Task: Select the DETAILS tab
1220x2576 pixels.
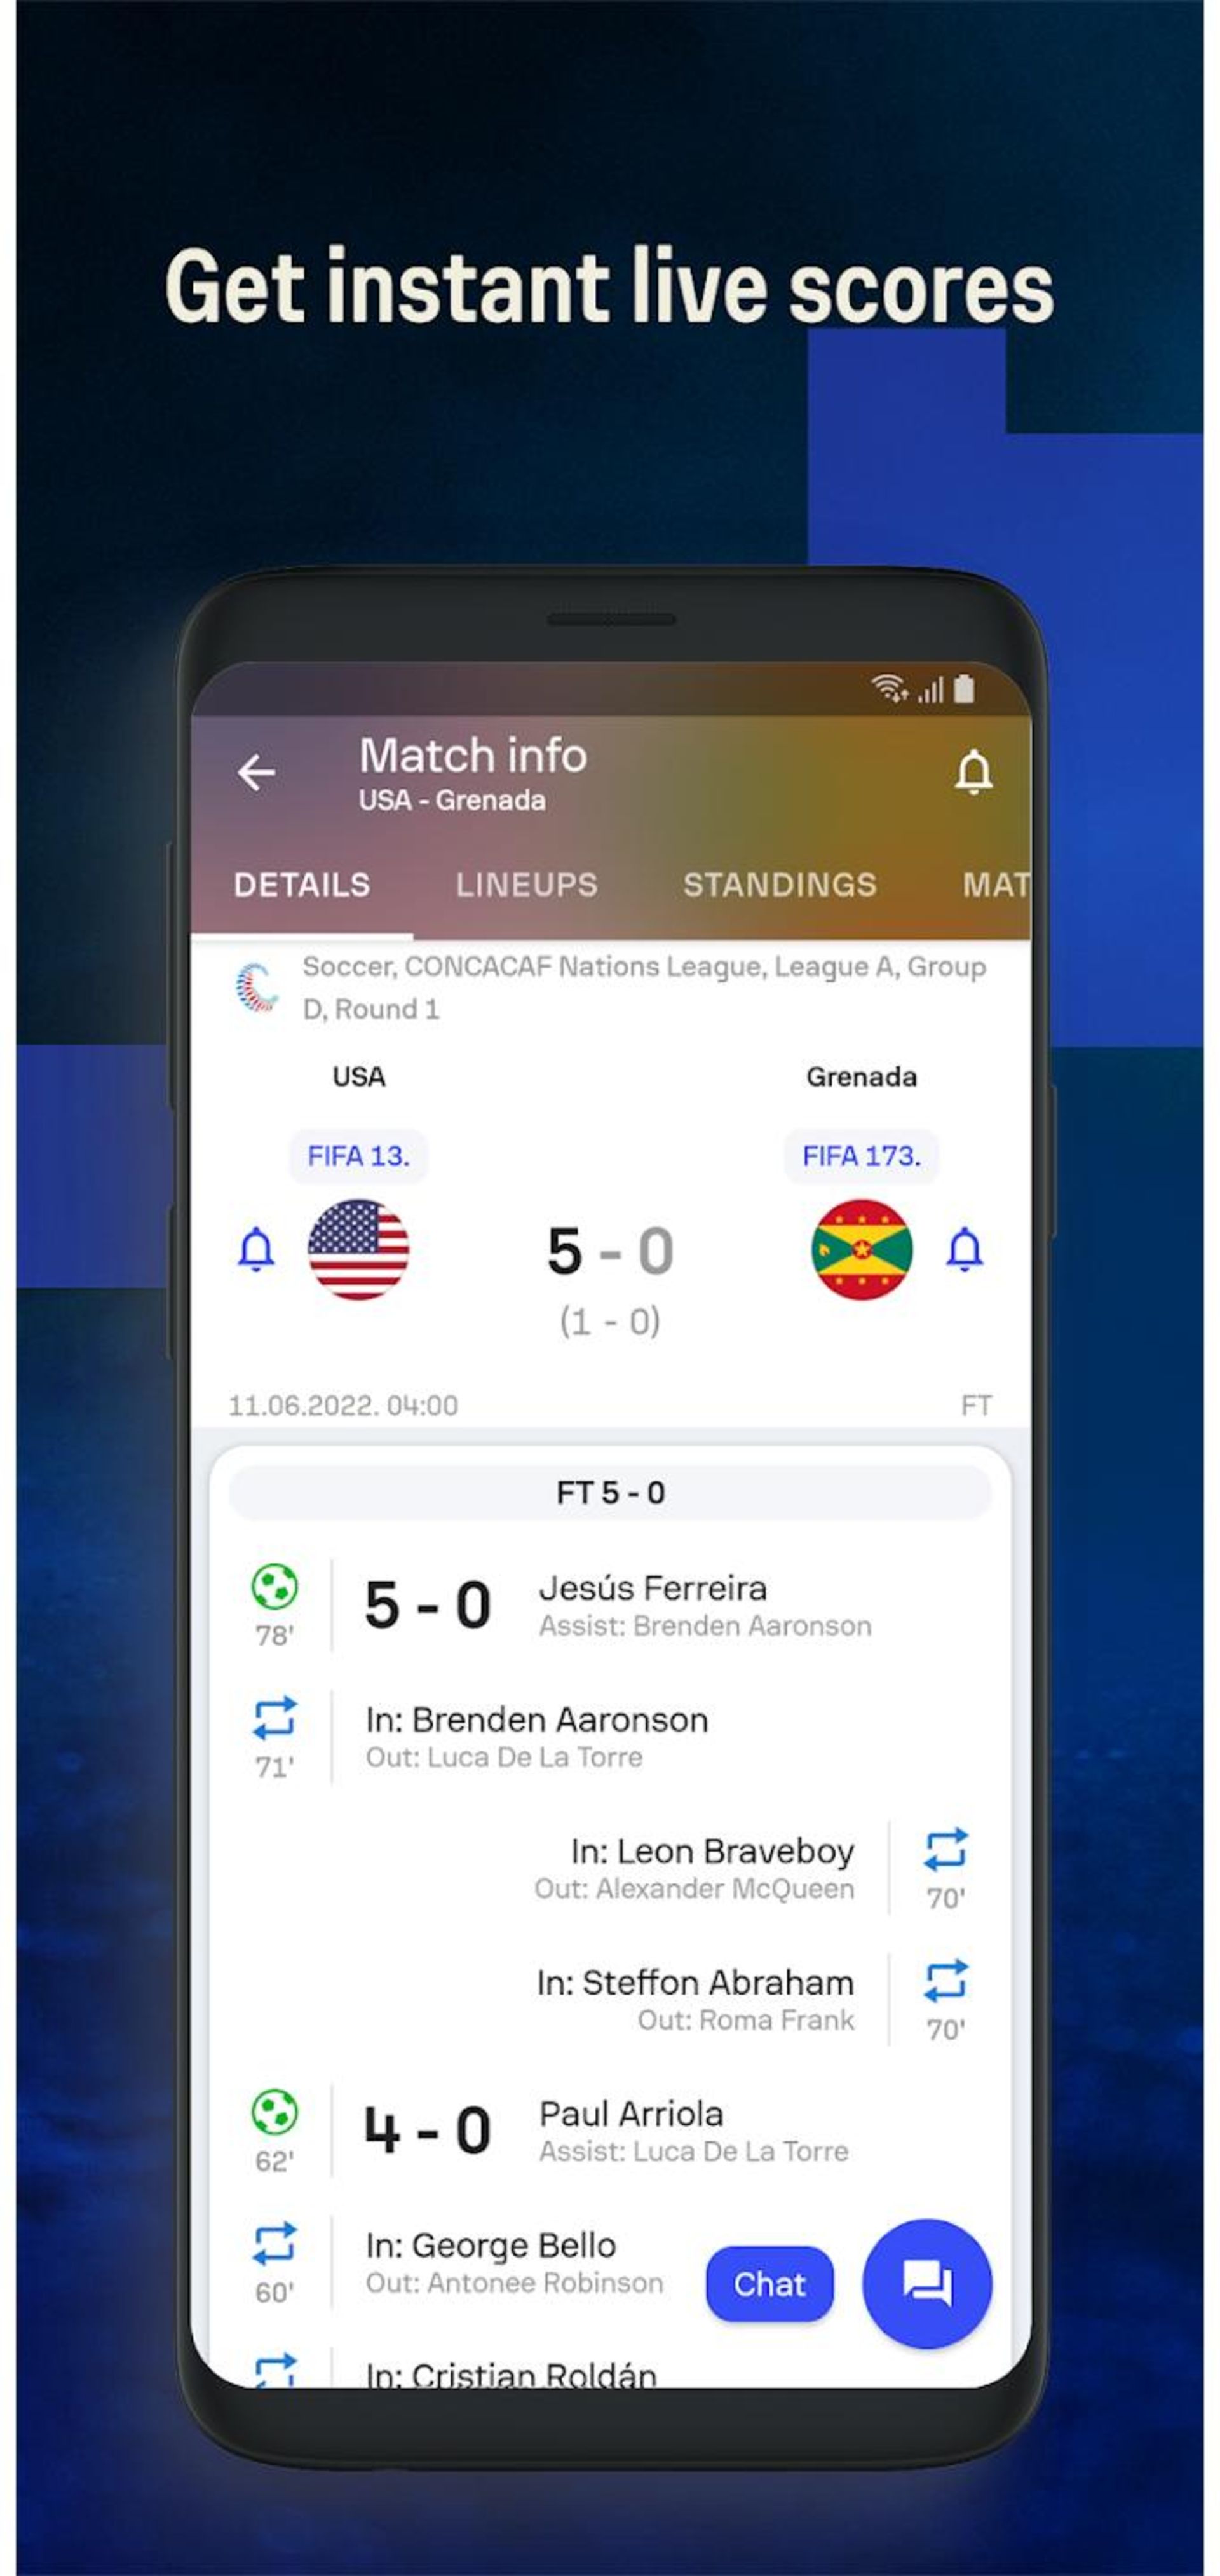Action: coord(301,886)
